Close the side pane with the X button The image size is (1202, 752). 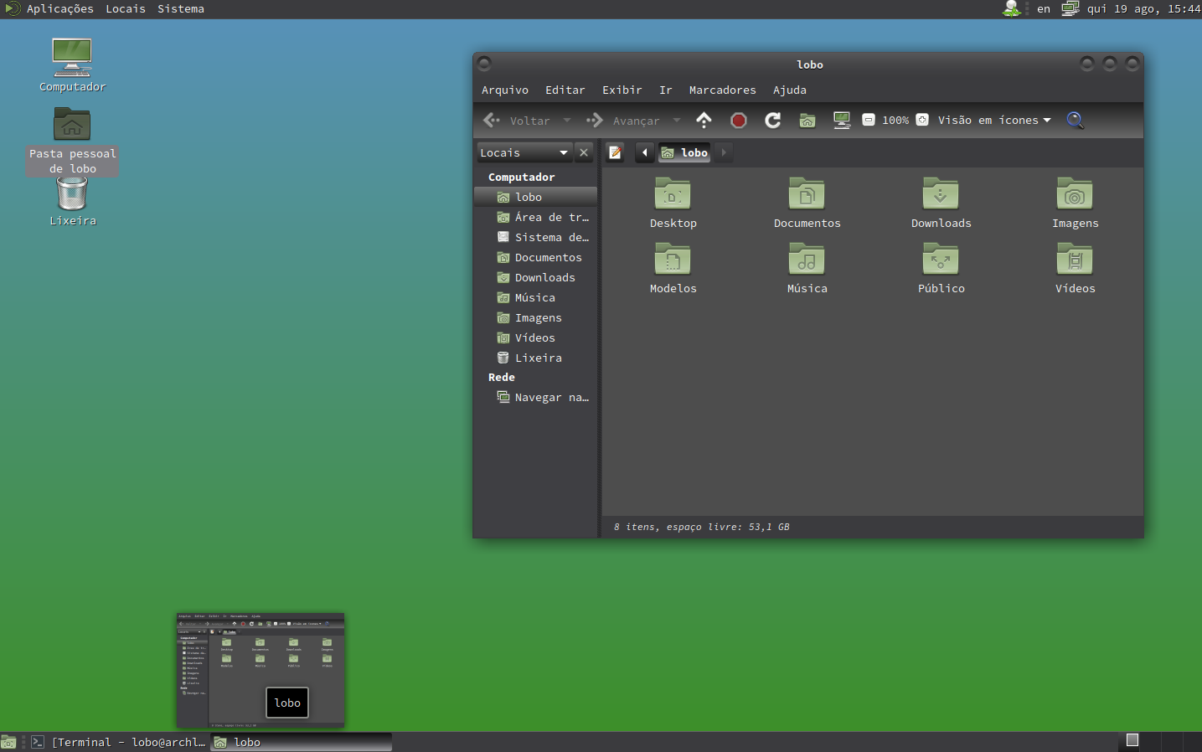click(x=584, y=152)
